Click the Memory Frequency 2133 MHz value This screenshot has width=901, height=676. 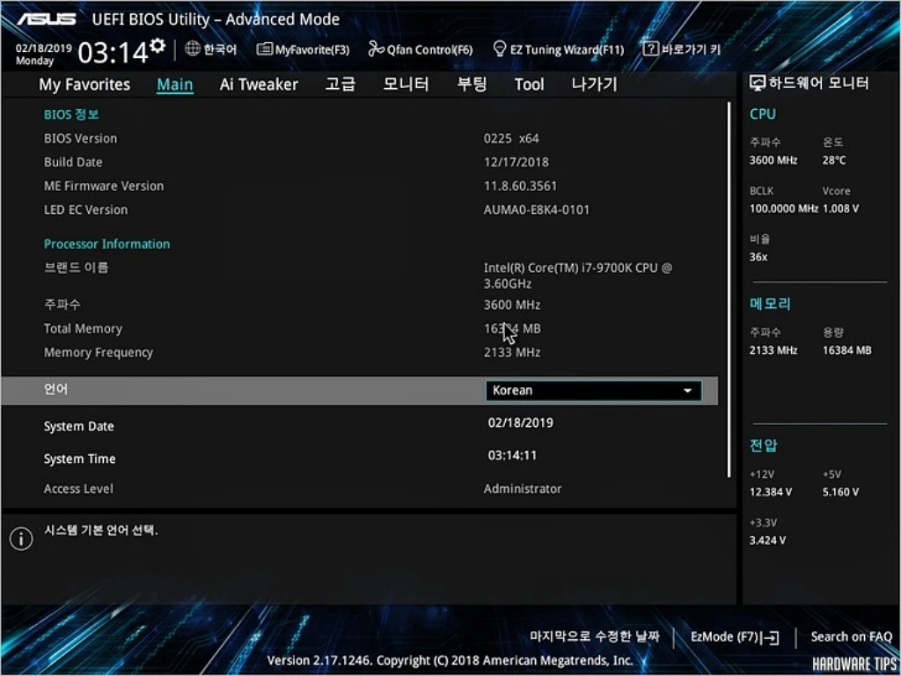pos(512,352)
